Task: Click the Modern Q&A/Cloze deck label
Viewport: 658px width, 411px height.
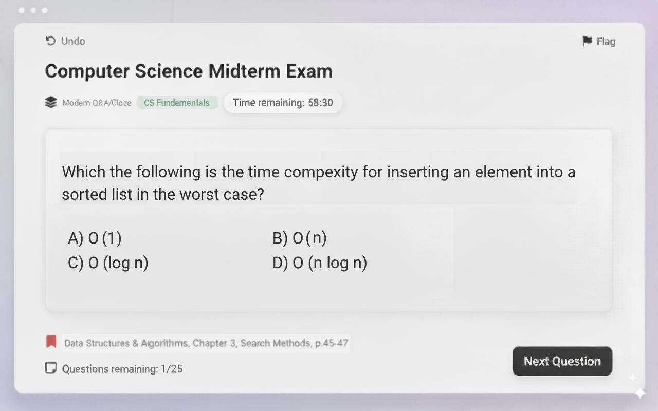Action: click(x=97, y=103)
